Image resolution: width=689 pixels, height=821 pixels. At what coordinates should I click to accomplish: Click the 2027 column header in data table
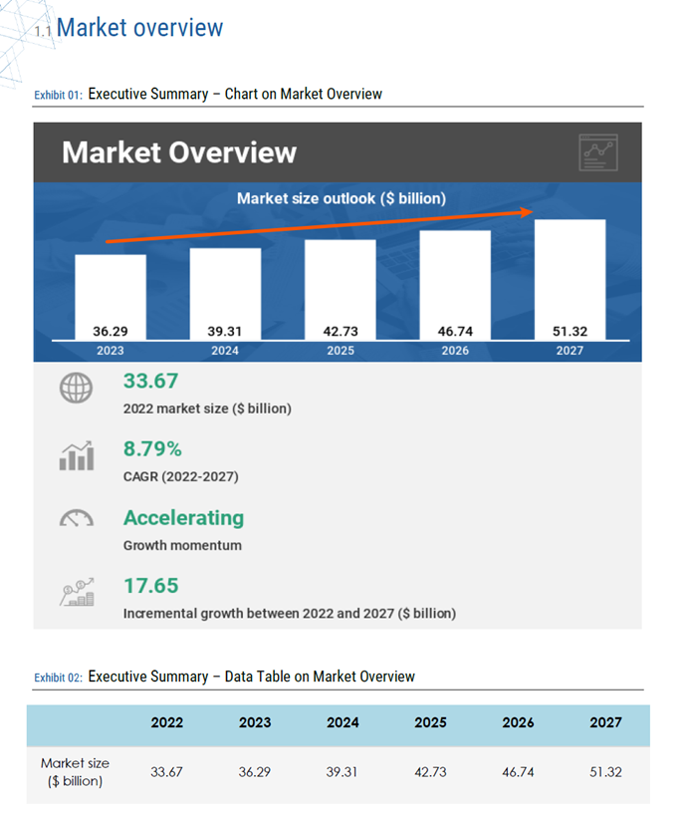click(605, 722)
